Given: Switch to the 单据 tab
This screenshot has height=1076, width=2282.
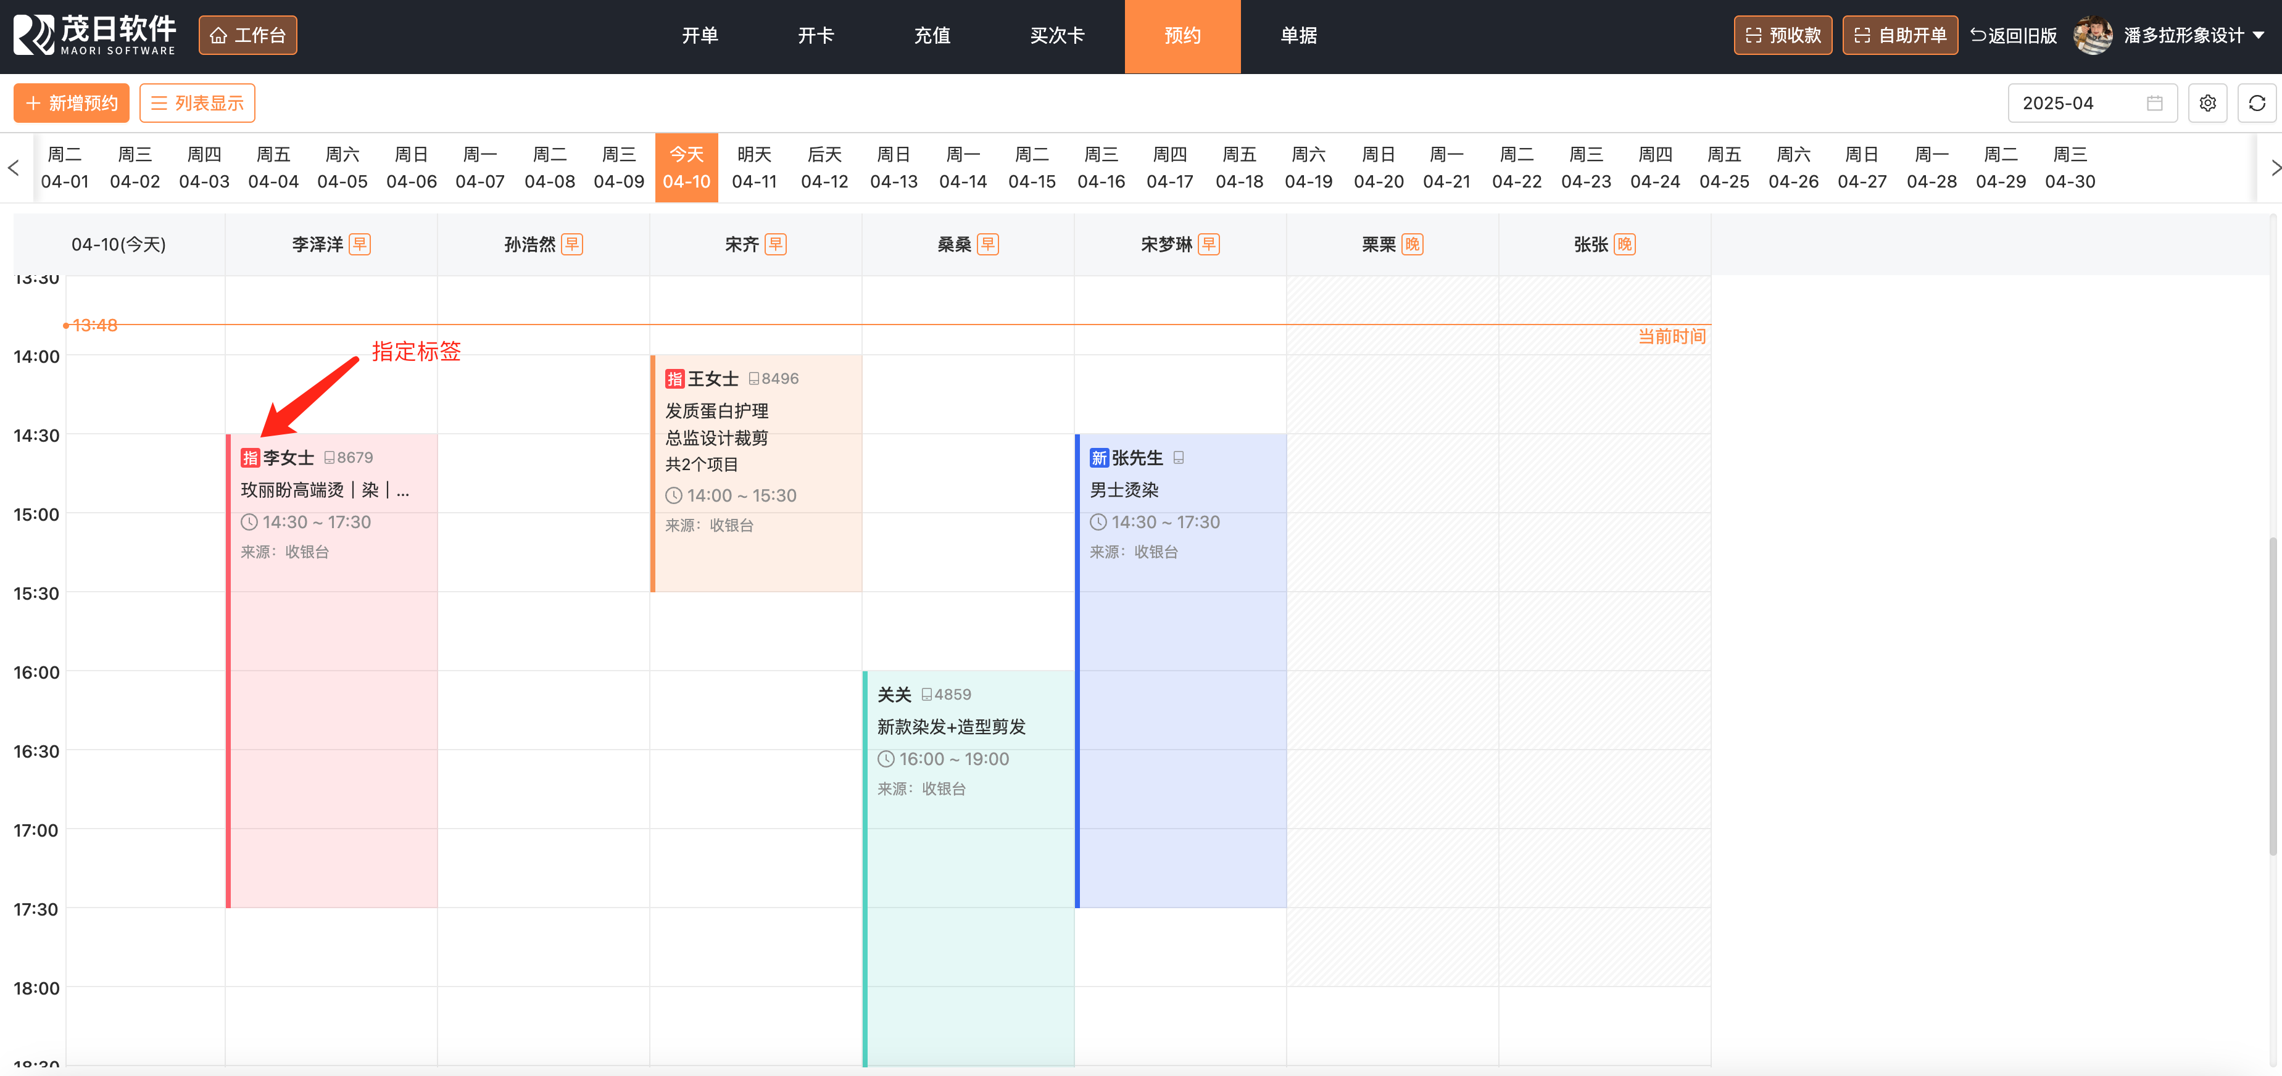Looking at the screenshot, I should pos(1298,35).
